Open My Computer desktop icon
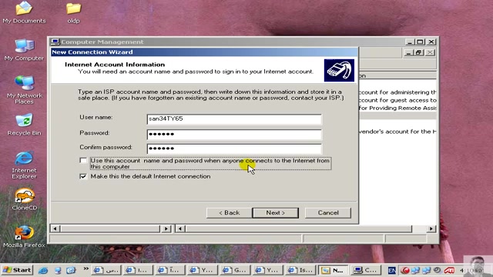Viewport: 493px width, 277px height. [x=24, y=49]
